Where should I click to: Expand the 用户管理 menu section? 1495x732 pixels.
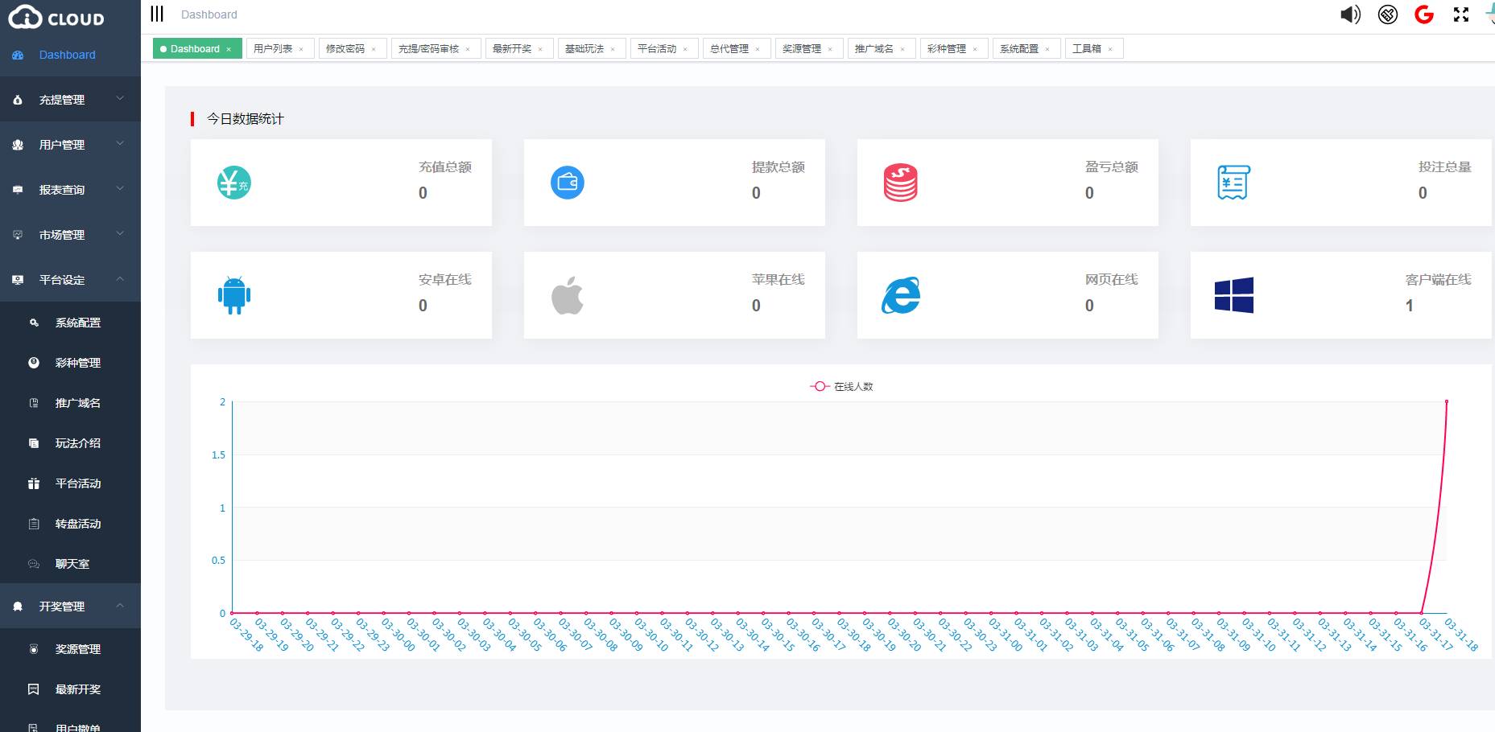click(70, 144)
